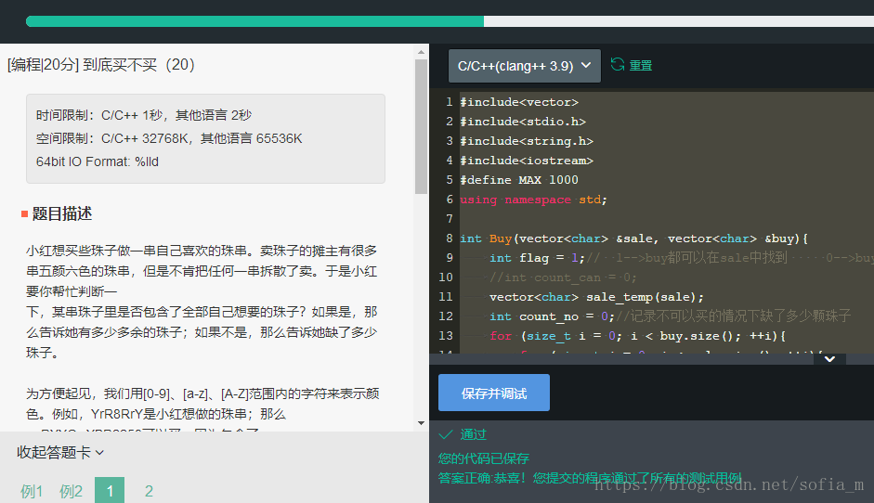Place cursor on line 2 #include<stdio.h>
Screen dimensions: 874x503
coord(523,122)
